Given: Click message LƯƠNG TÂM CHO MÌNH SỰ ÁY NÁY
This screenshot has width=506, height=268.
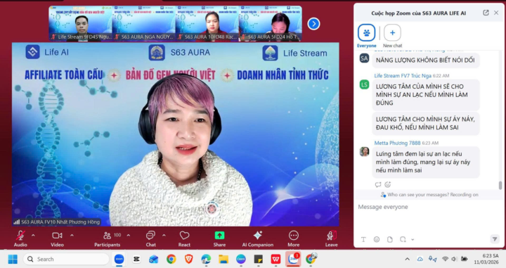Looking at the screenshot, I should tap(425, 123).
